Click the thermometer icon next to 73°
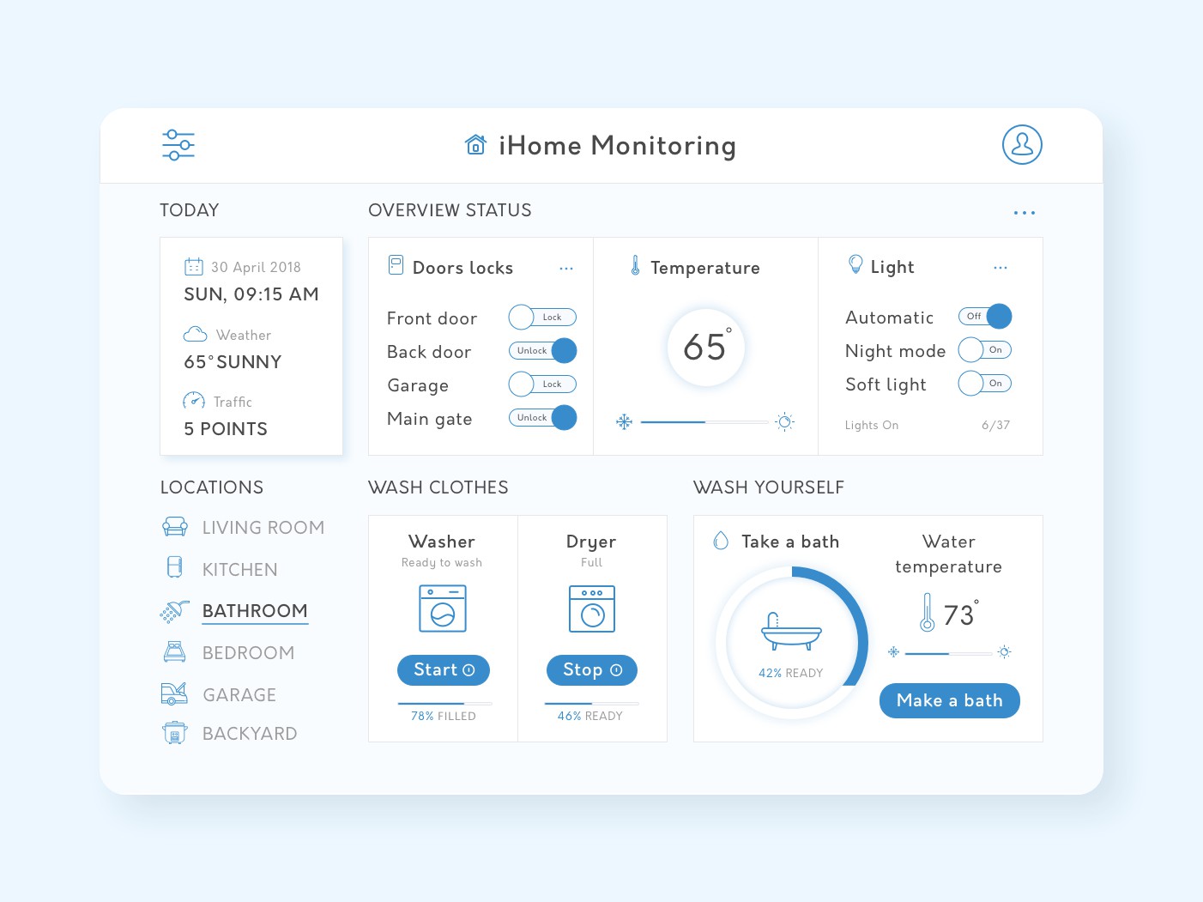The width and height of the screenshot is (1203, 902). pos(927,613)
